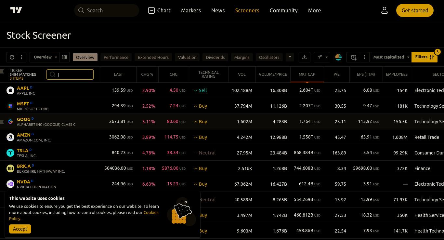Switch to the Dividends tab
The image size is (444, 240).
click(x=215, y=57)
